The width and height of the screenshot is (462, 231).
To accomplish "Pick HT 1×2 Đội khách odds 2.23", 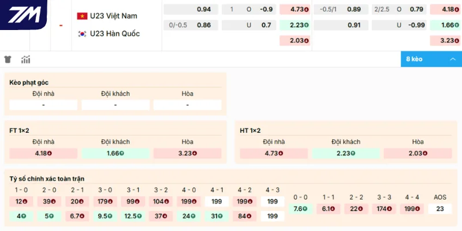I will tap(346, 154).
